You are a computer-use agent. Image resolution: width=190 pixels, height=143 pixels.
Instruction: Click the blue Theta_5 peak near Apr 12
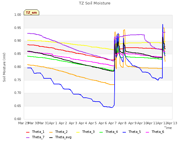pyautogui.click(x=163, y=24)
